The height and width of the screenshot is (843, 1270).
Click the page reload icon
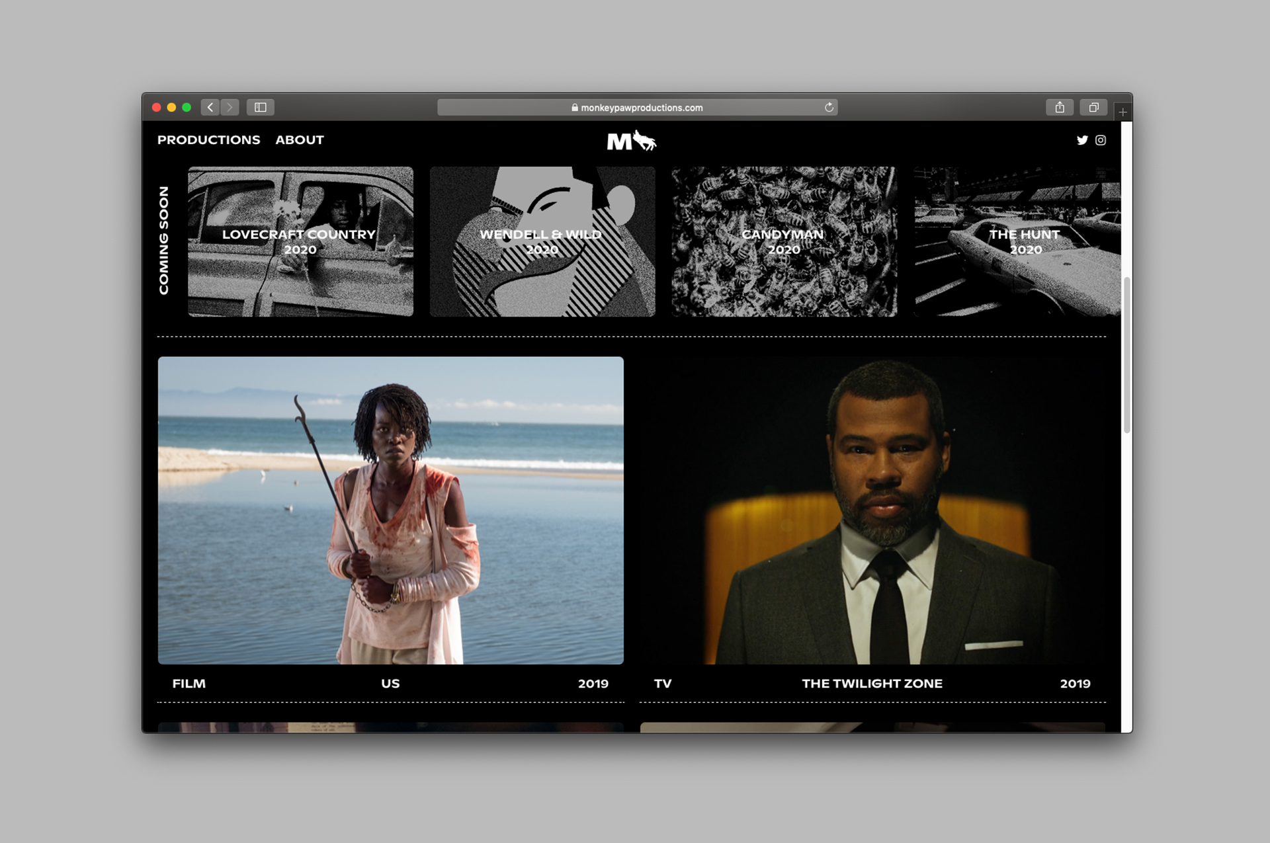click(829, 107)
